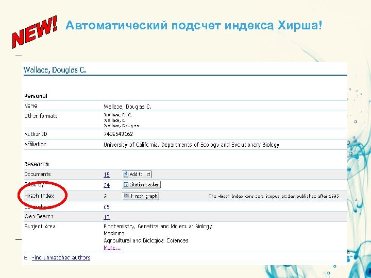Open the Web Search results count link
Screen dimensions: 371x278
click(x=107, y=217)
